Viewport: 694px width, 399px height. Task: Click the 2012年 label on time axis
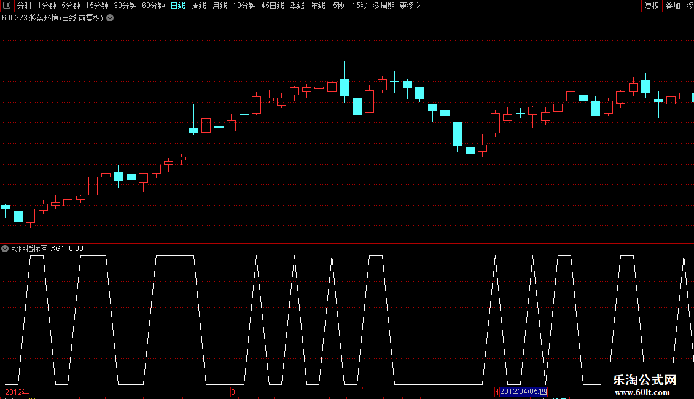(x=17, y=392)
